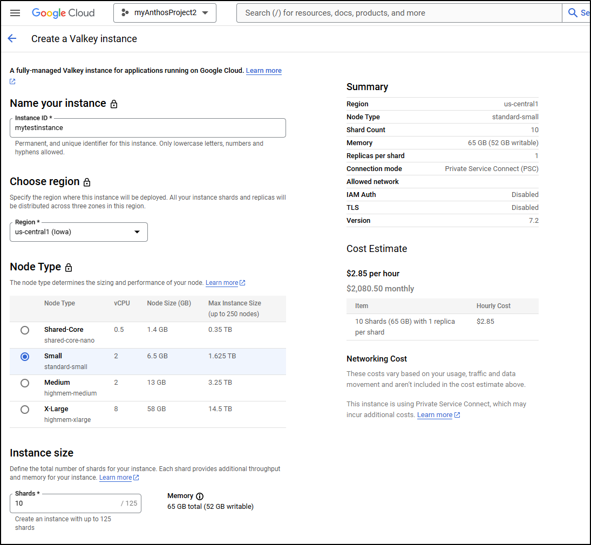This screenshot has height=545, width=591.
Task: Click 'Replicas per shard' label in summary
Action: click(x=376, y=155)
